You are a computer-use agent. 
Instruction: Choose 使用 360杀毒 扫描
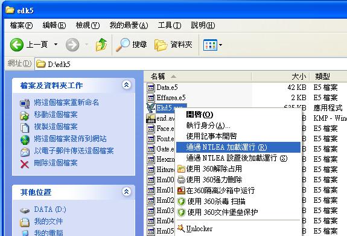tap(238, 201)
